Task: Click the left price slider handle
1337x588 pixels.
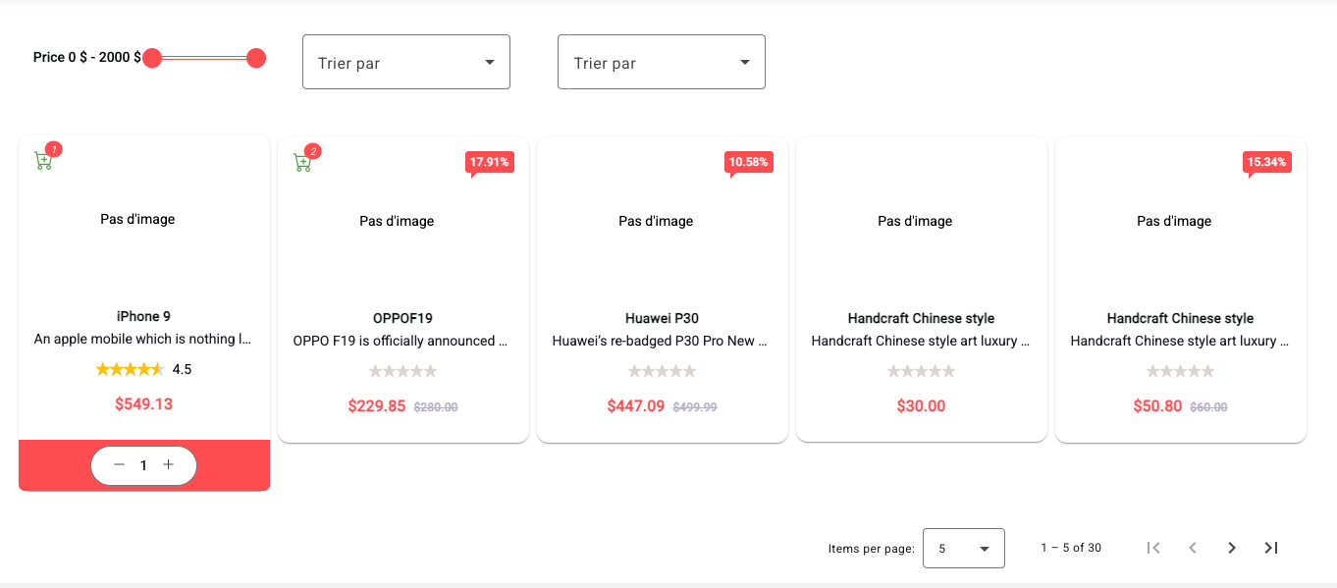Action: [x=152, y=59]
